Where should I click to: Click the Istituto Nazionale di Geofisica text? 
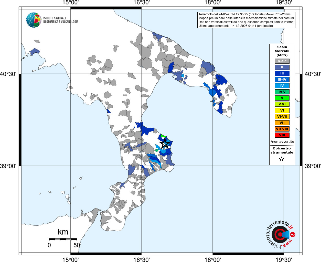[61, 20]
